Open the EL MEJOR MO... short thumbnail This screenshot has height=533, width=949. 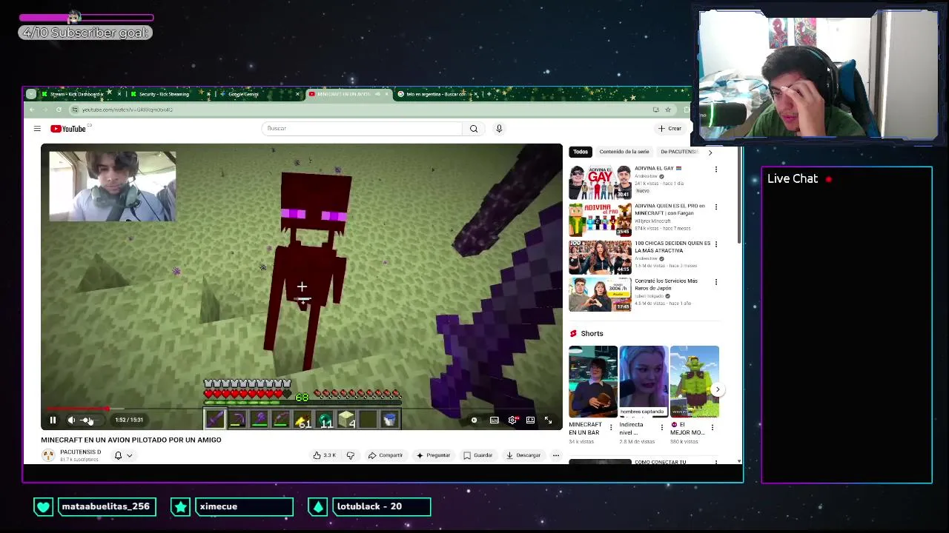tap(695, 382)
